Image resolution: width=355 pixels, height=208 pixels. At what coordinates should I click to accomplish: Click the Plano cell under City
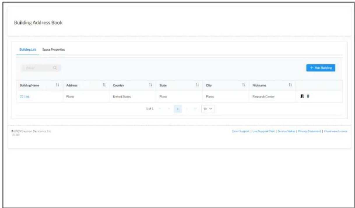210,97
